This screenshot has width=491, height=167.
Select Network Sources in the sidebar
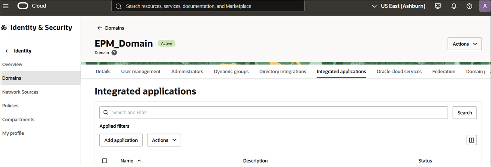[x=20, y=92]
